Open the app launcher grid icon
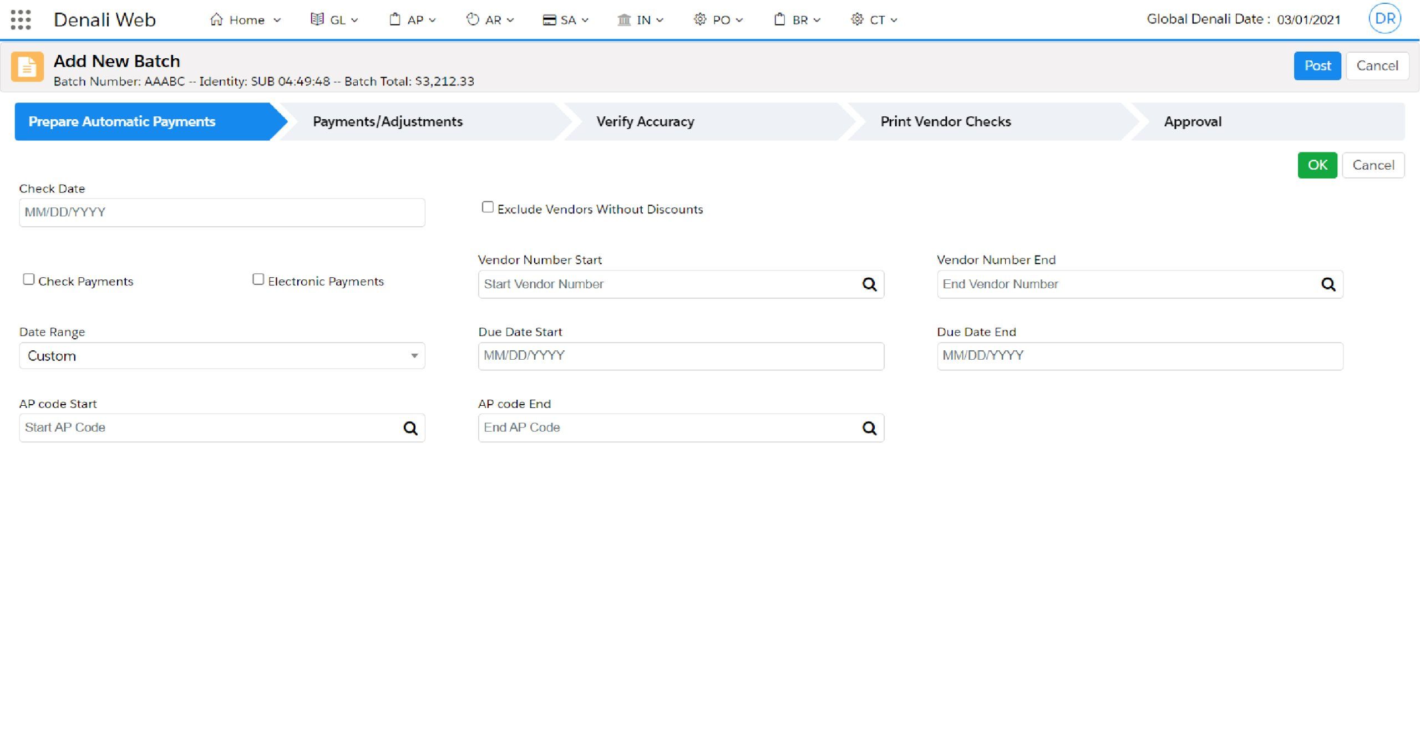 [21, 20]
